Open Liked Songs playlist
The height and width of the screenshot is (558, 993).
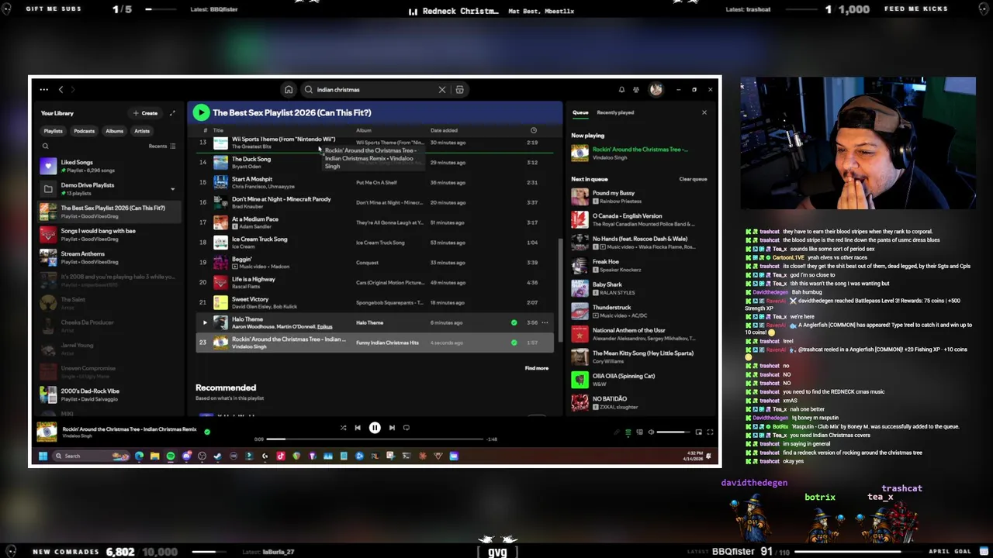tap(109, 166)
